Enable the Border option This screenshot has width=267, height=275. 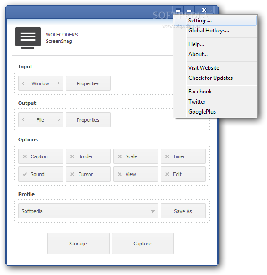[x=88, y=156]
